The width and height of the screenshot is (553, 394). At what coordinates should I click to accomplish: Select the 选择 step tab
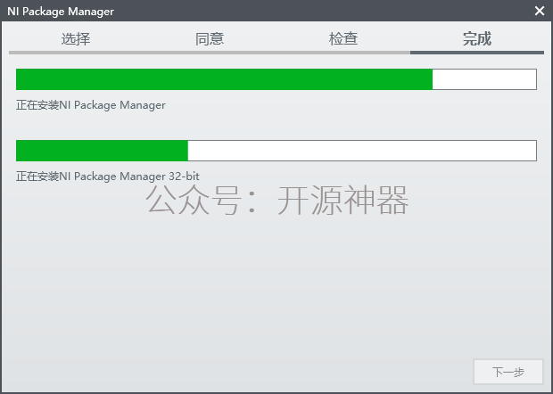(76, 38)
